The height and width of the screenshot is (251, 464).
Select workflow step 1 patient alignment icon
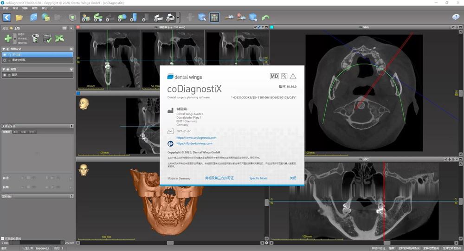pos(86,18)
